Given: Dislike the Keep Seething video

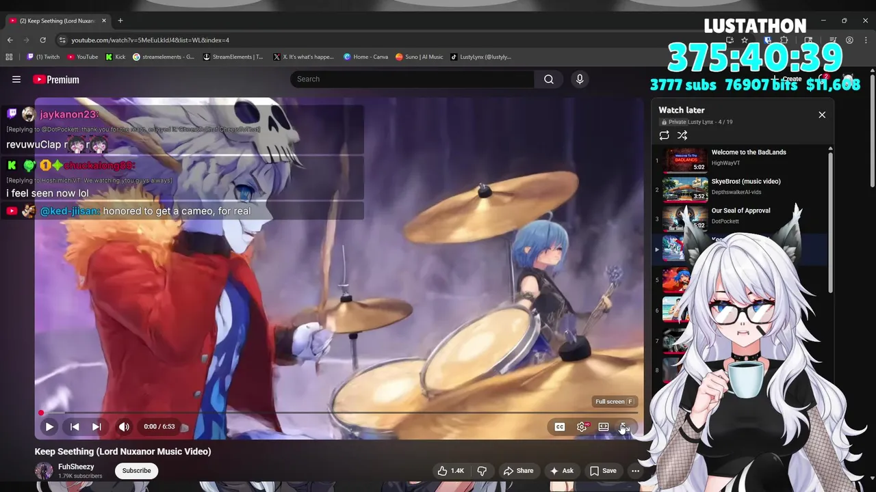Looking at the screenshot, I should click(x=482, y=471).
